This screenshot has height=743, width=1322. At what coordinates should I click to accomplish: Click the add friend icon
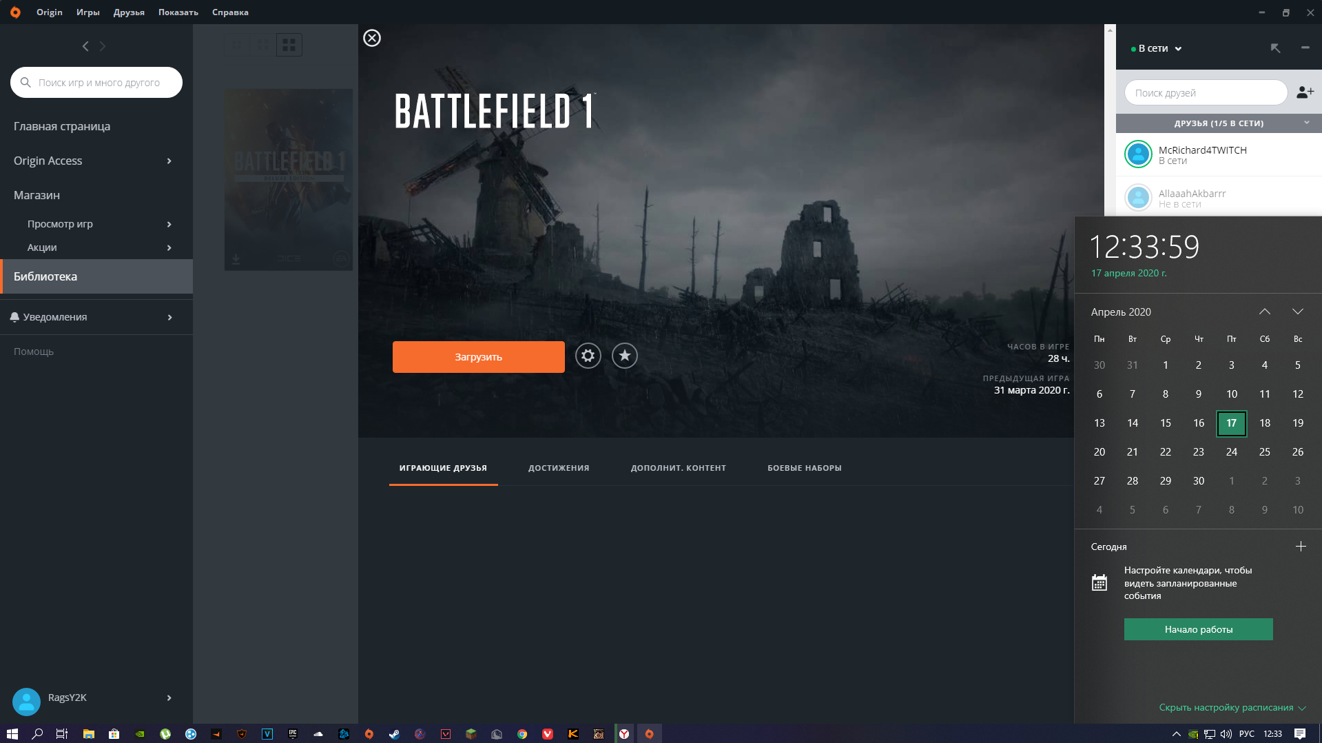[x=1305, y=92]
